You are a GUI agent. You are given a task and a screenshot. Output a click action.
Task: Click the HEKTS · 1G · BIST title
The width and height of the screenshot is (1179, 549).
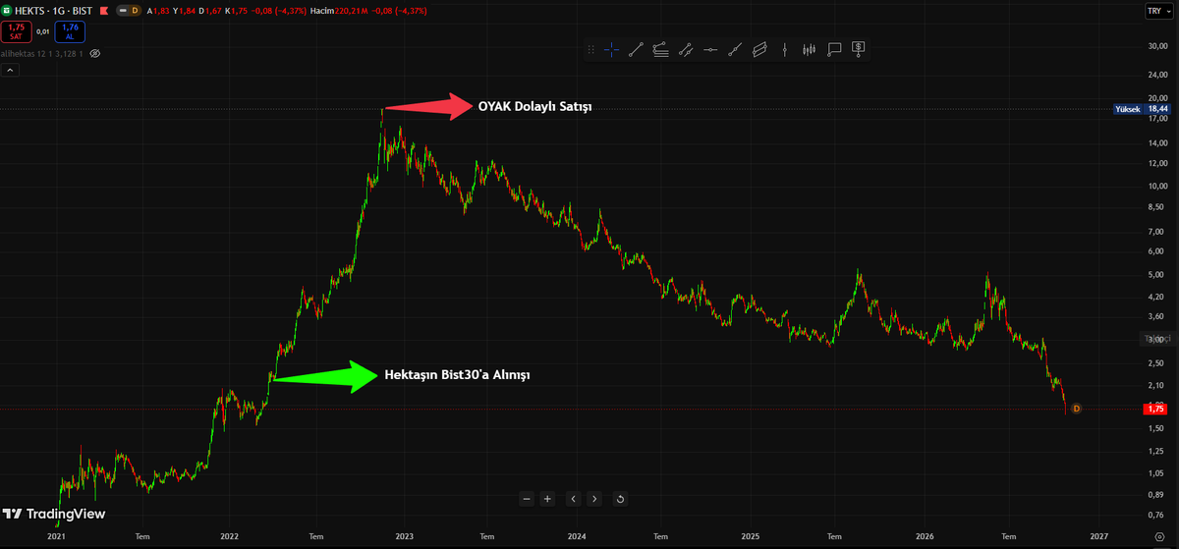point(54,11)
